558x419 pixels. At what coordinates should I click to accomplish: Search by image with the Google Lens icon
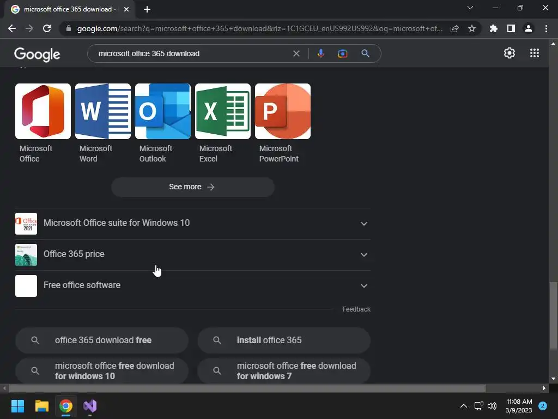click(343, 53)
